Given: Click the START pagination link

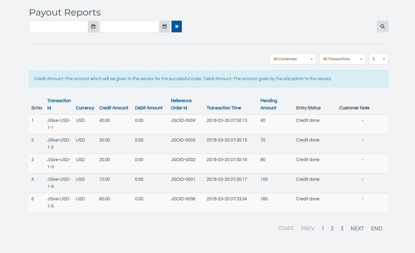Looking at the screenshot, I should tap(286, 229).
